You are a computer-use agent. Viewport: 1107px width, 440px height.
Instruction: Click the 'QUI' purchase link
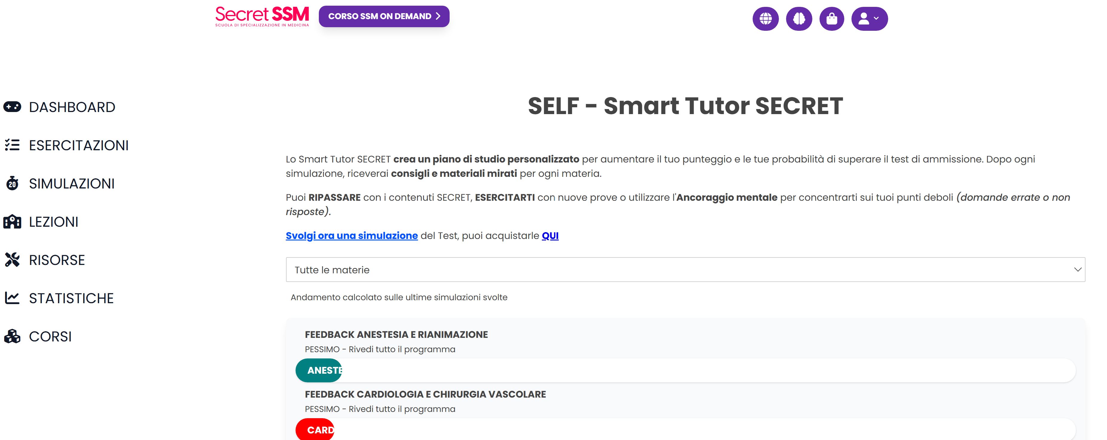pos(550,236)
